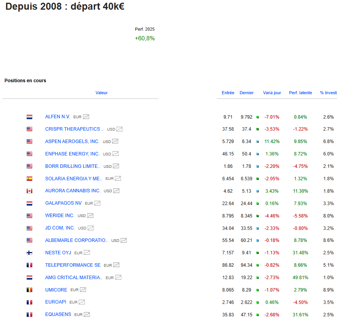Image resolution: width=337 pixels, height=321 pixels.
Task: Click chart icon beside UMICORE
Action: click(x=83, y=290)
